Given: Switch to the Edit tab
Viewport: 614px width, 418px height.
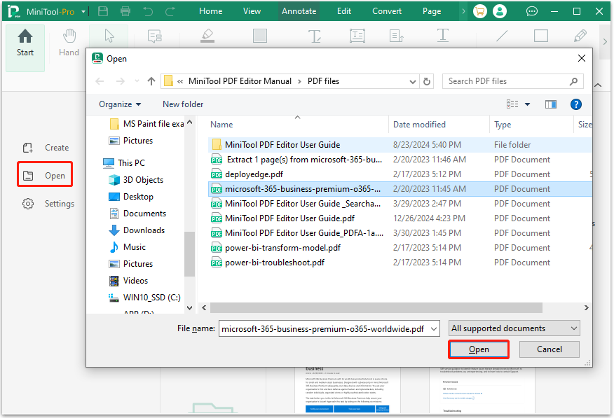Looking at the screenshot, I should pyautogui.click(x=344, y=11).
